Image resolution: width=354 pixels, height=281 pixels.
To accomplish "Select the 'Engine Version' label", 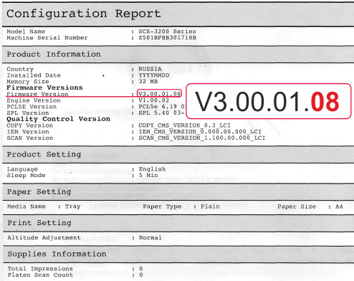I will point(34,100).
